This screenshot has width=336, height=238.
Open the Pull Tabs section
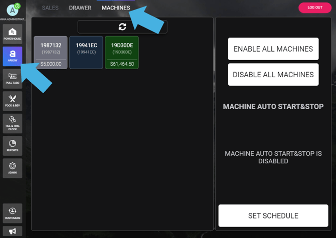tap(13, 79)
